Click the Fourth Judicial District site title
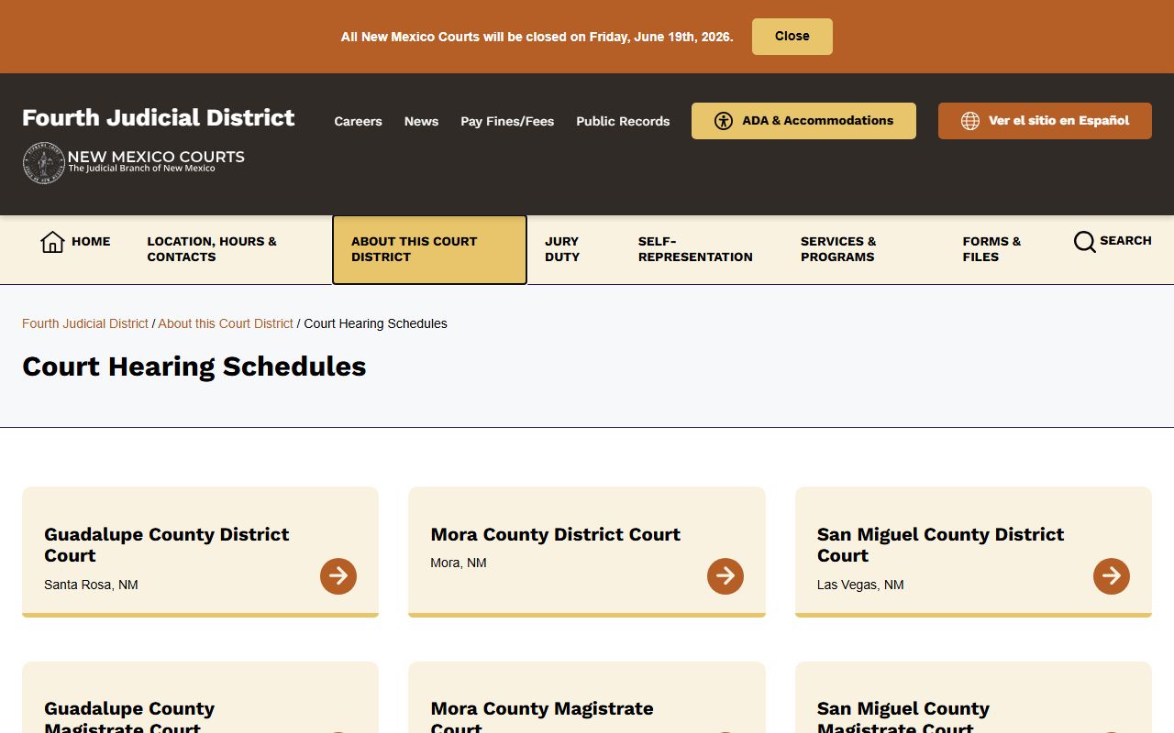The height and width of the screenshot is (733, 1174). pos(159,117)
